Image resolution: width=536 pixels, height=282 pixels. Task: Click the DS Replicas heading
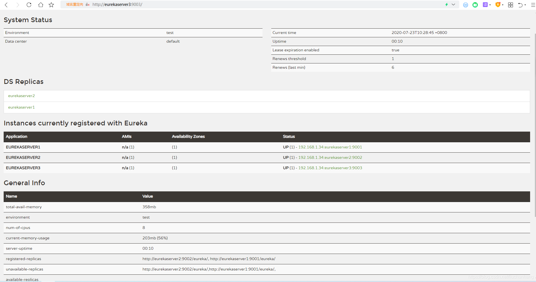24,82
